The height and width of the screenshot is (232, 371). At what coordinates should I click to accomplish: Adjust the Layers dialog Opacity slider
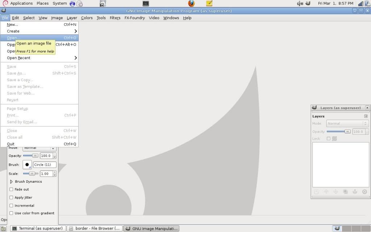(x=339, y=132)
